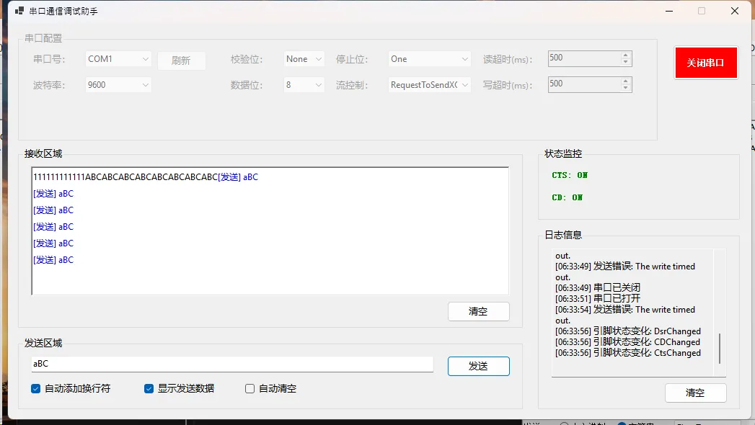Clear the receive area with 清空

click(x=478, y=311)
